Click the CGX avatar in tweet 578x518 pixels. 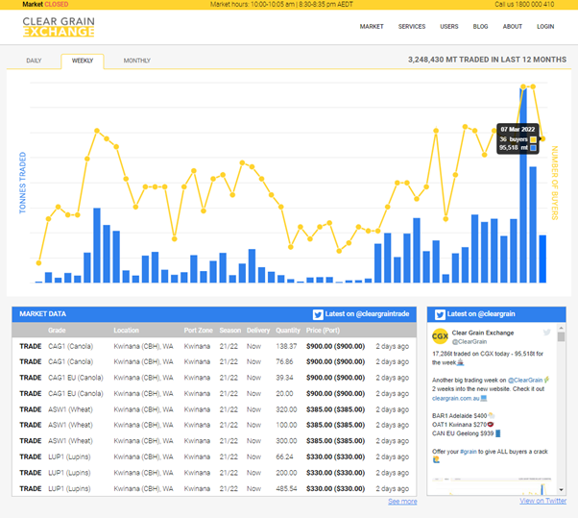click(440, 336)
